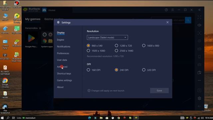Open Task View on the taskbar
The width and height of the screenshot is (213, 120).
[13, 118]
